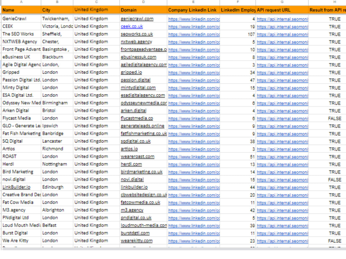
Task: Open the linkbuilder.io domain link
Action: (134, 187)
